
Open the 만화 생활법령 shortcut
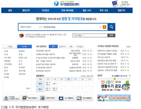(x=84, y=98)
